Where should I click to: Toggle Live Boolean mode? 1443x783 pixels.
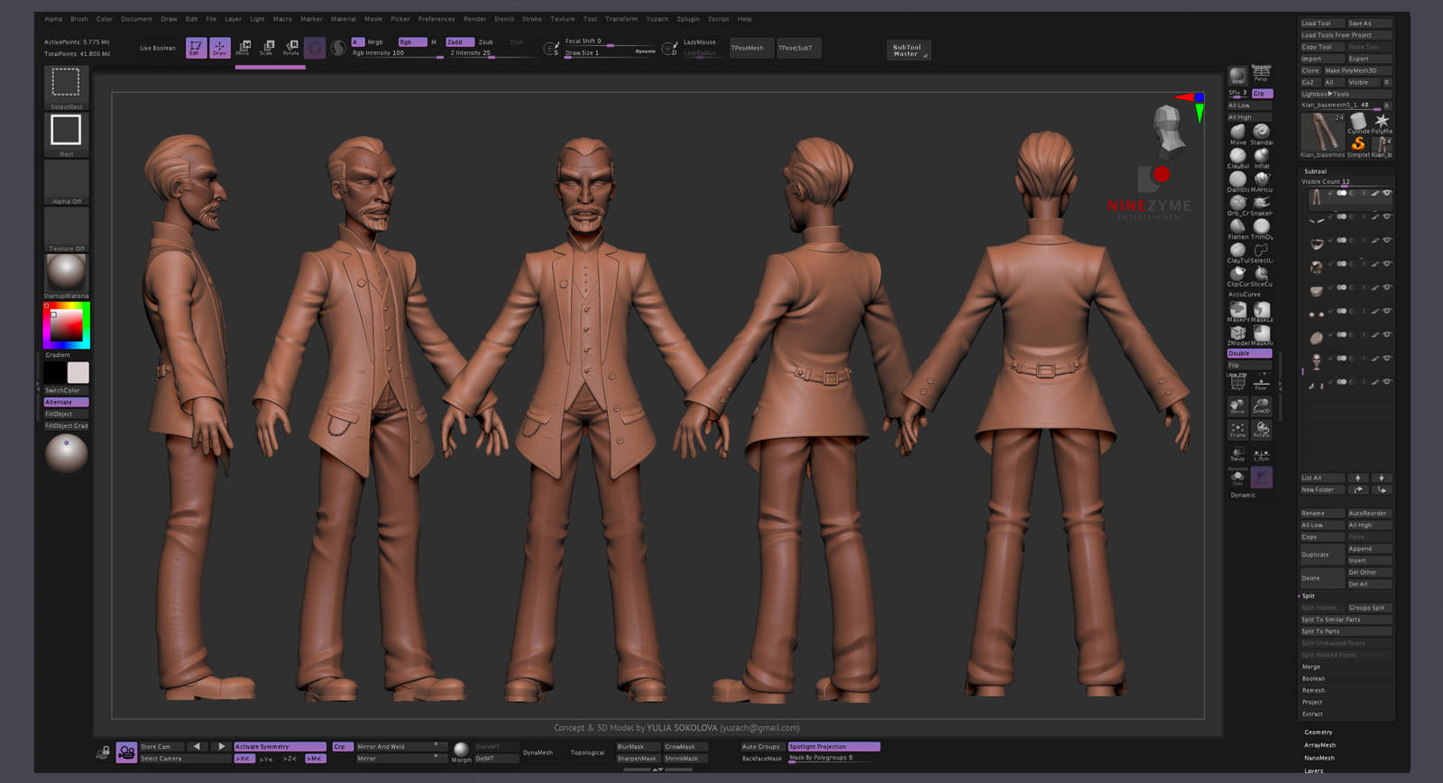click(x=158, y=48)
